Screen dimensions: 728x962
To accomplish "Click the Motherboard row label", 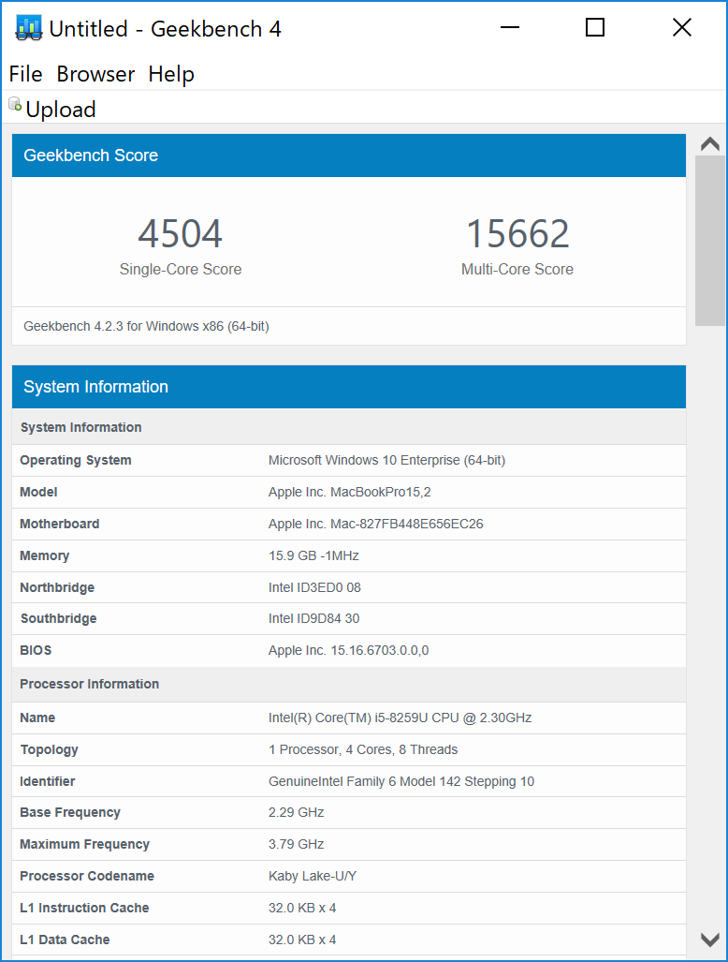I will coord(60,525).
